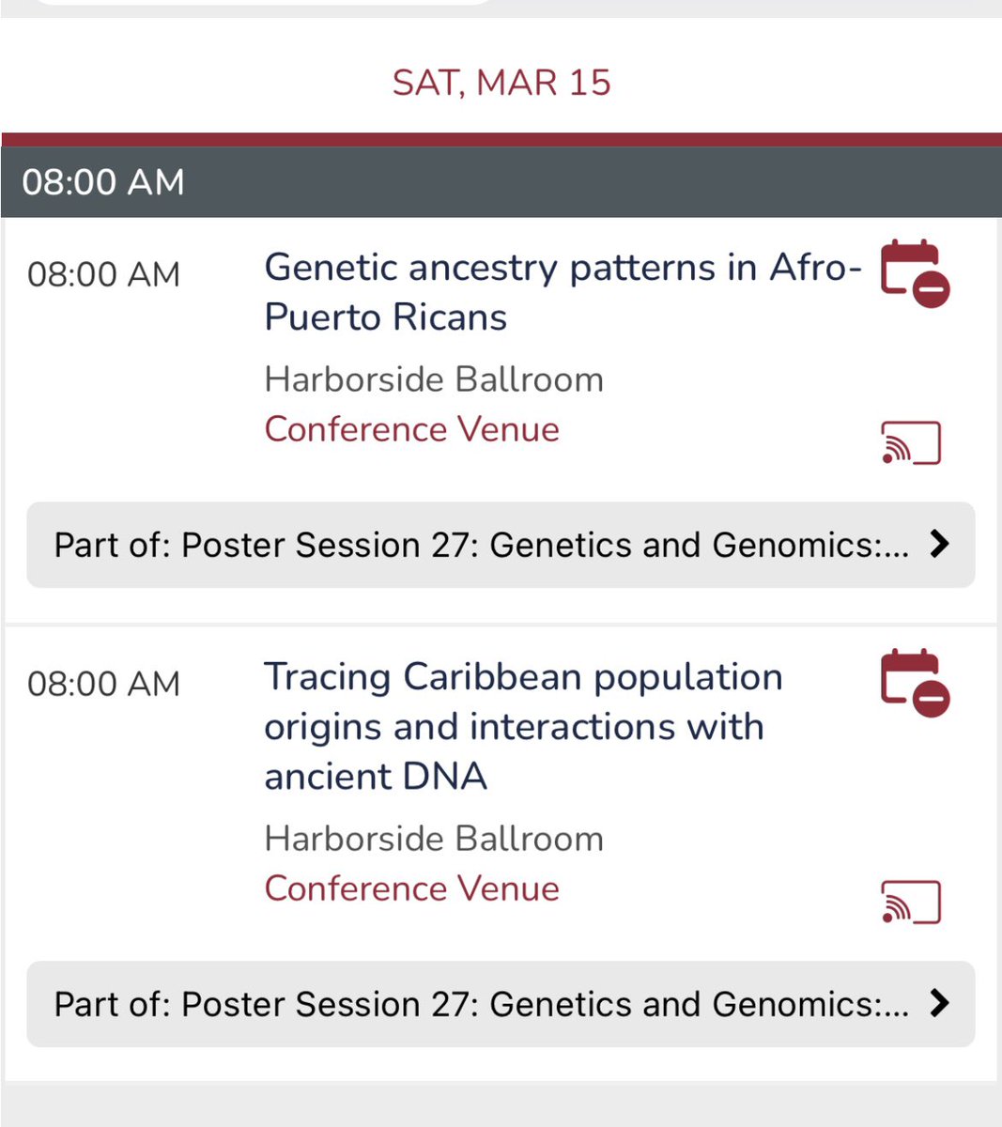Open livestream icon for Genetic ancestry patterns talk

tap(911, 443)
